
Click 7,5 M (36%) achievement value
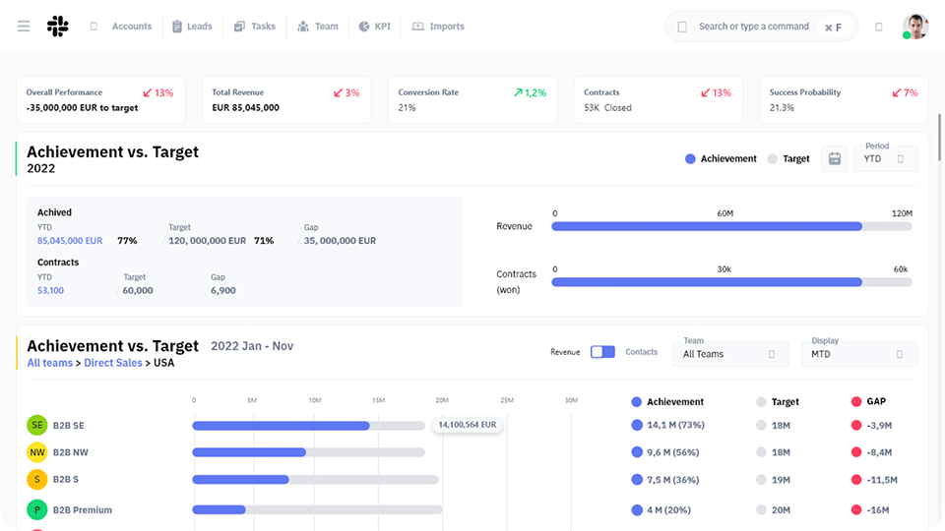click(x=673, y=480)
